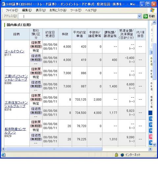Click the stock code 8306 text
Screen dimensions: 158x185
[8, 83]
